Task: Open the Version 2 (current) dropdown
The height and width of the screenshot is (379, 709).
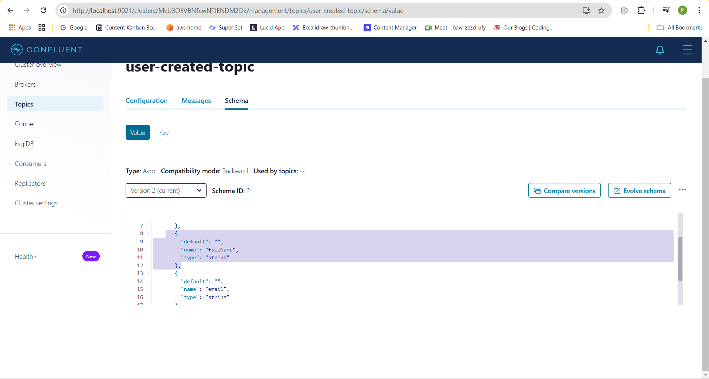Action: 166,191
